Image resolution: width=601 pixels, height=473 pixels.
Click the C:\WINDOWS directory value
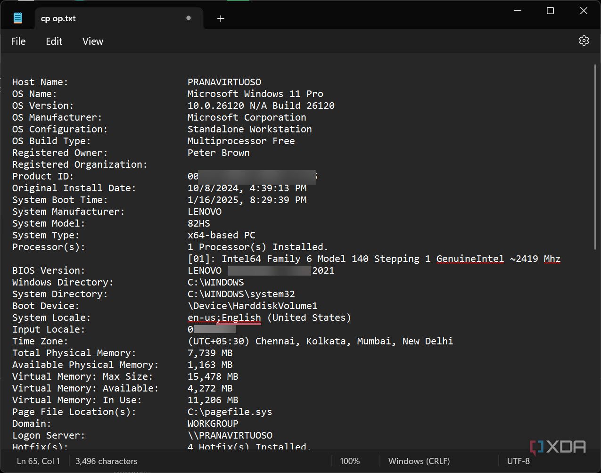point(216,282)
